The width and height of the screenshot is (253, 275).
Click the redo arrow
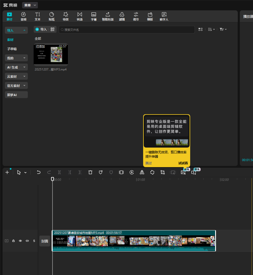[49, 172]
